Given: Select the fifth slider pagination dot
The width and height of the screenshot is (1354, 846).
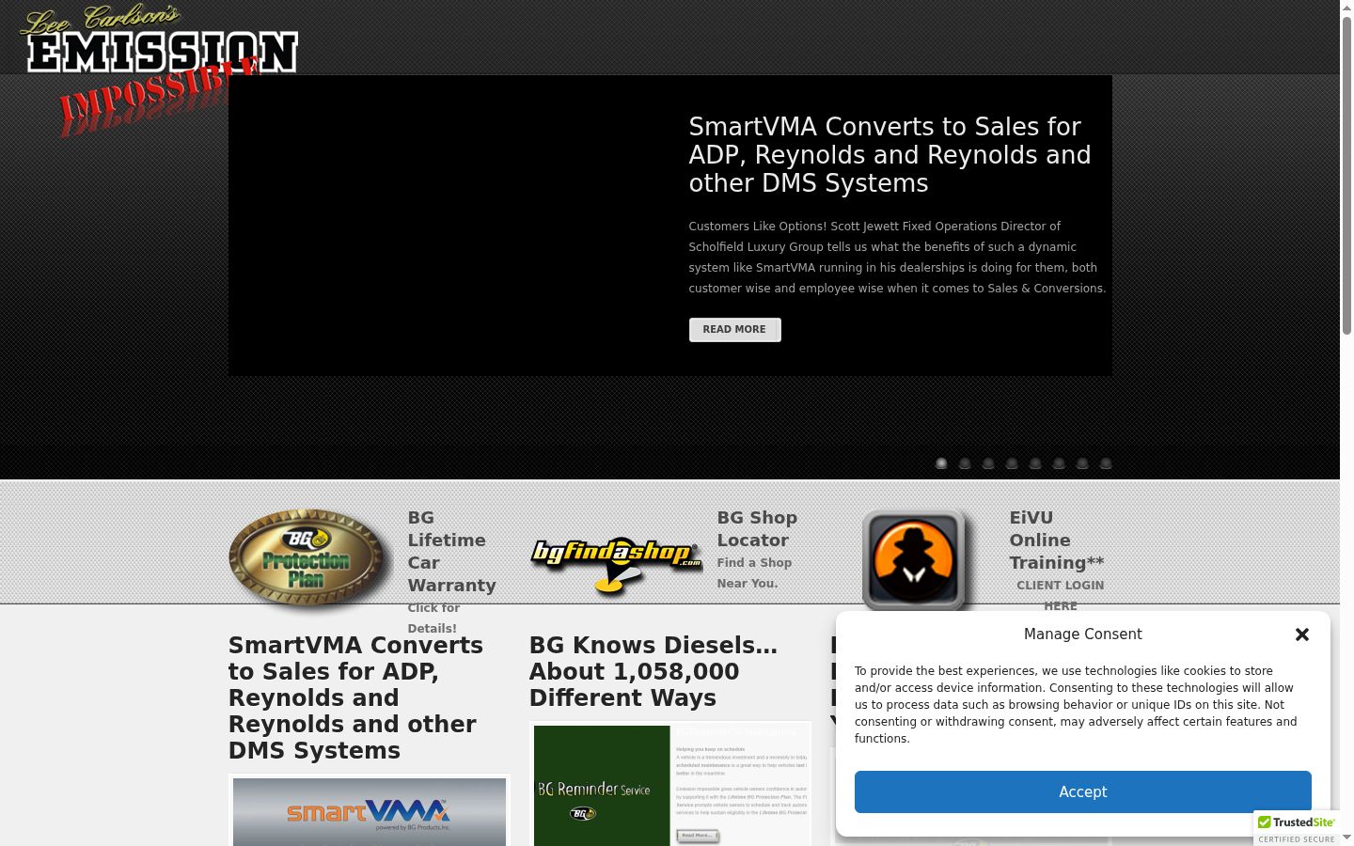Looking at the screenshot, I should coord(1035,463).
